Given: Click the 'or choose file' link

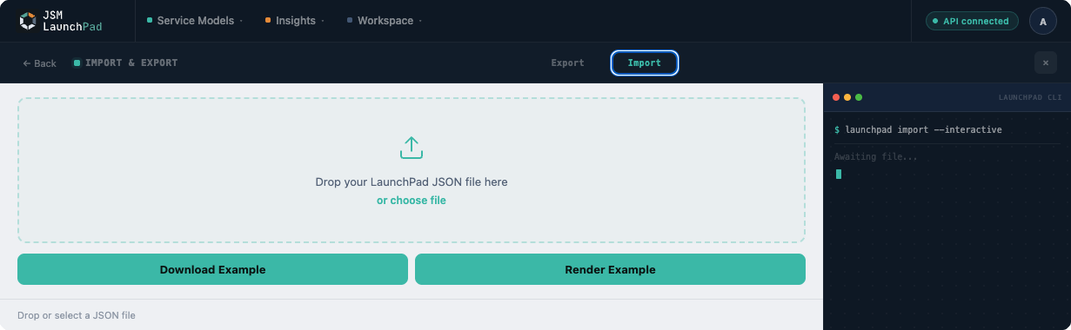Looking at the screenshot, I should pos(412,201).
